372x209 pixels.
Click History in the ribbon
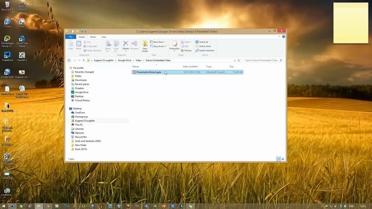tap(186, 51)
